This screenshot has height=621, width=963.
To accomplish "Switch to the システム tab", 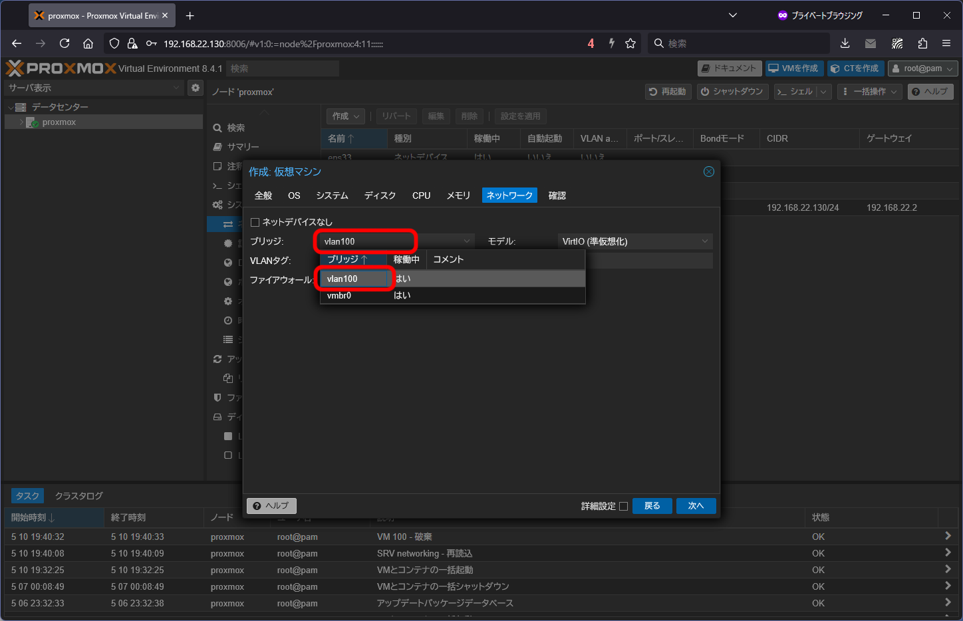I will [332, 195].
